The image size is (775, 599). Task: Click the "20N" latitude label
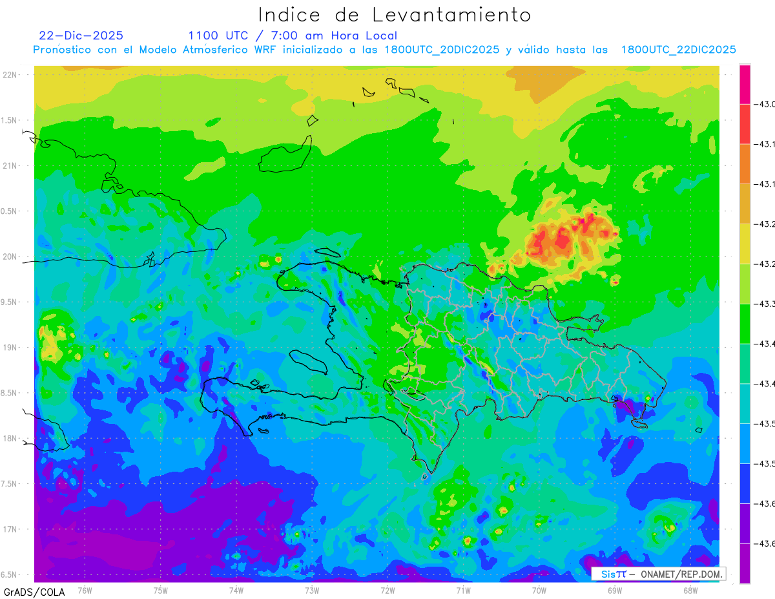(10, 257)
